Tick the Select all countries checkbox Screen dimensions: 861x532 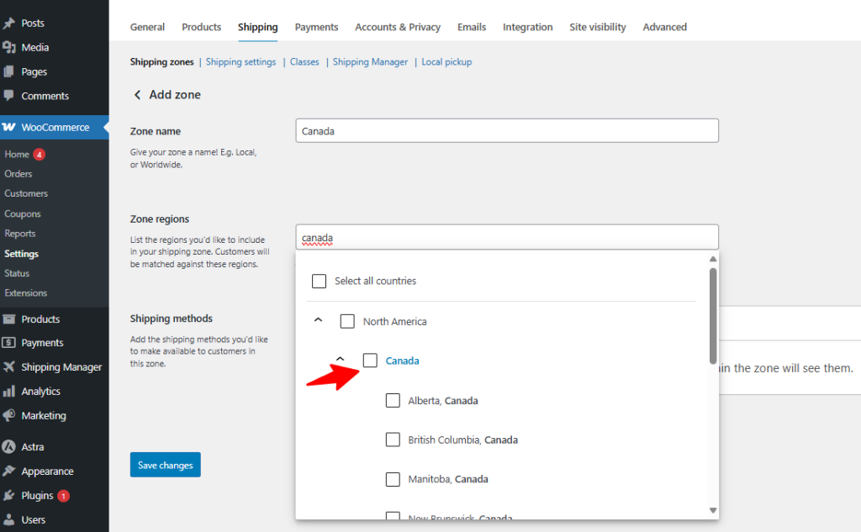pos(319,281)
